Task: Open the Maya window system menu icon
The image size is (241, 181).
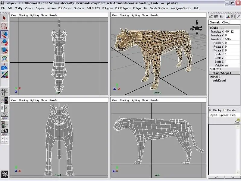Action: click(x=2, y=3)
